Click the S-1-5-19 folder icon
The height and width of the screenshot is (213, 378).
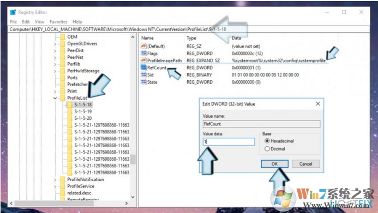[70, 112]
